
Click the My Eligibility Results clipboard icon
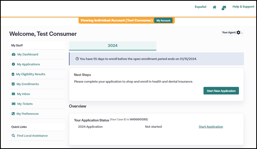[13, 74]
